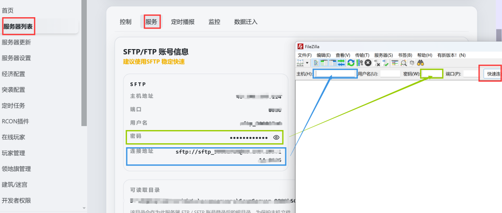This screenshot has height=213, width=502.
Task: Click the 可读取目录 section label
Action: (x=145, y=190)
